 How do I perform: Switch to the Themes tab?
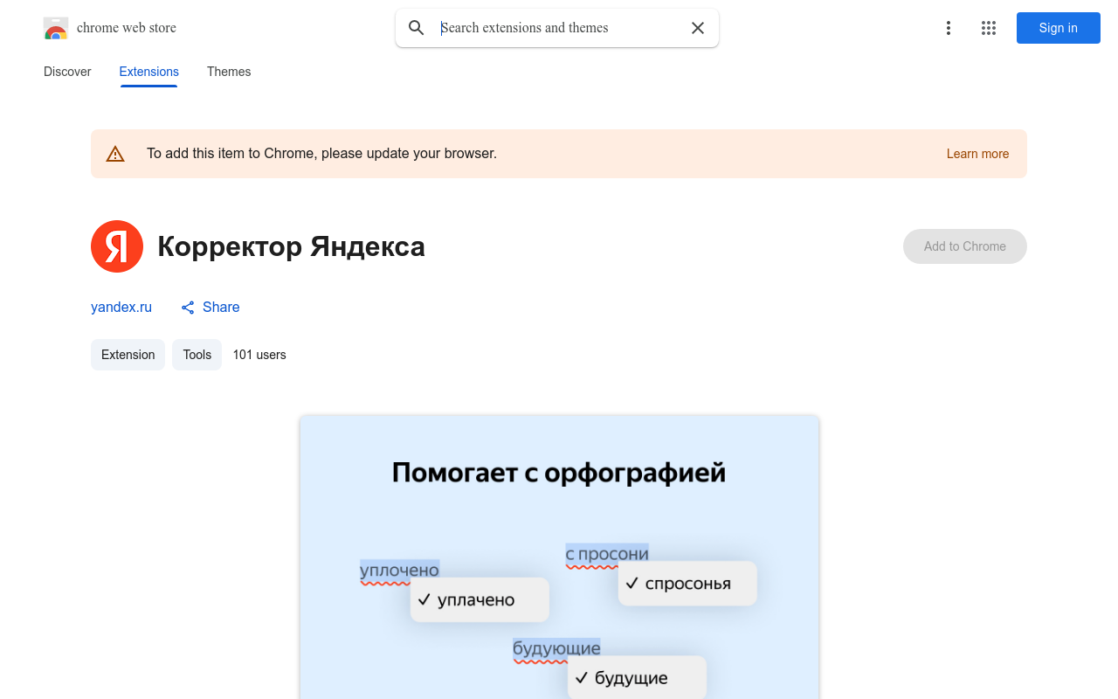(x=229, y=72)
